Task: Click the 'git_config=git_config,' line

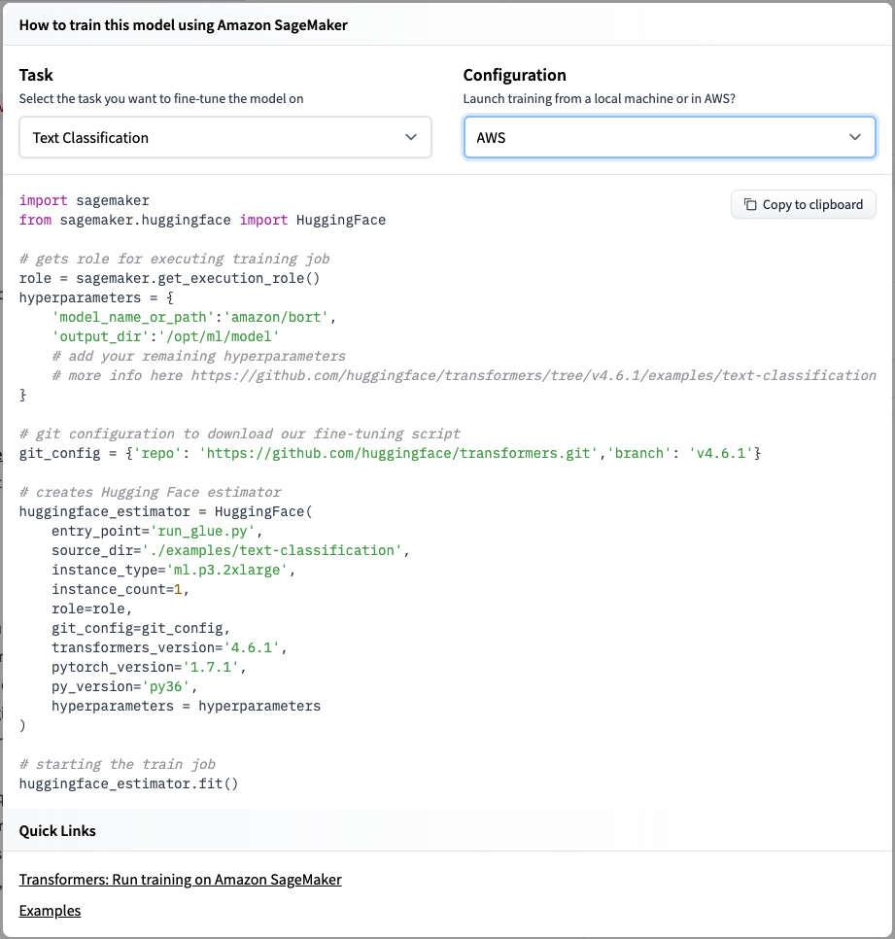Action: pos(141,628)
